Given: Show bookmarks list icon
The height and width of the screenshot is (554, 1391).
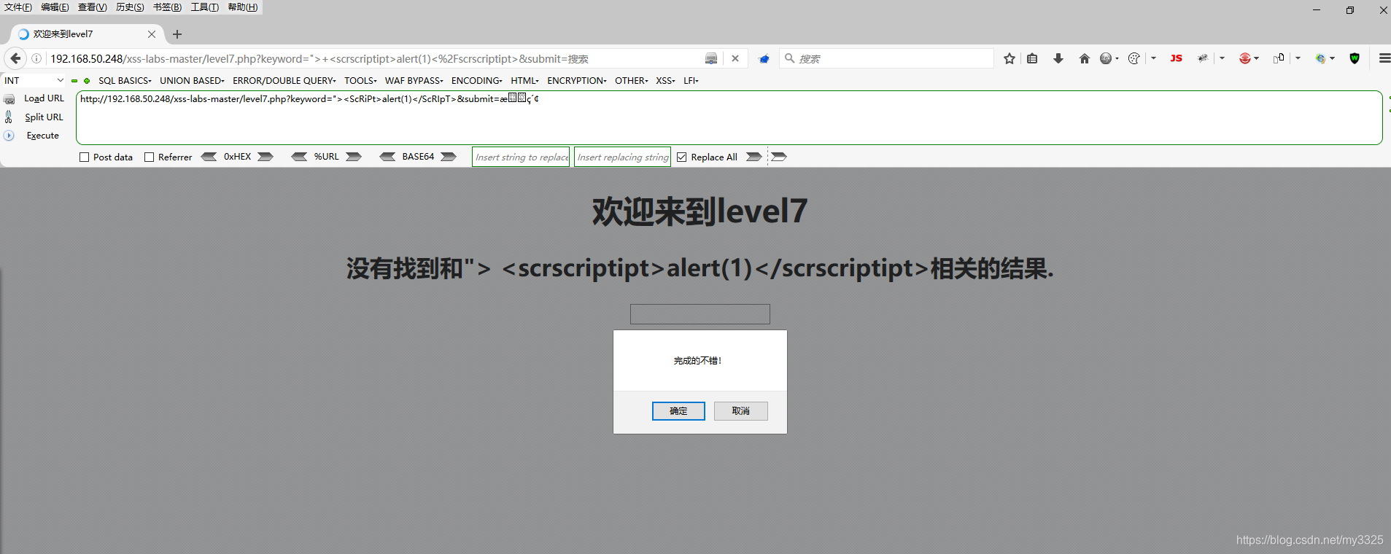Looking at the screenshot, I should [x=1032, y=58].
